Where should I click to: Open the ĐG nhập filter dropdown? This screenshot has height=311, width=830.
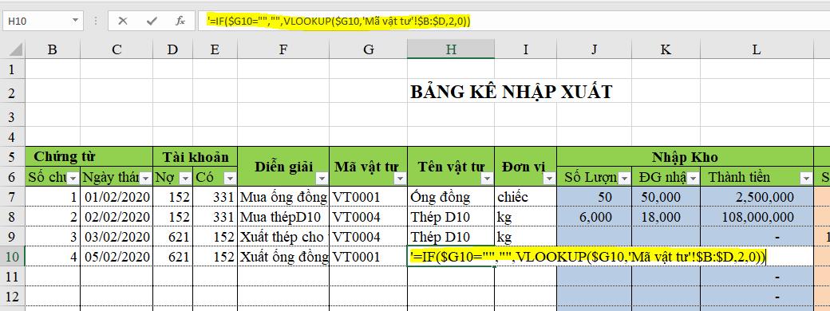[x=694, y=179]
